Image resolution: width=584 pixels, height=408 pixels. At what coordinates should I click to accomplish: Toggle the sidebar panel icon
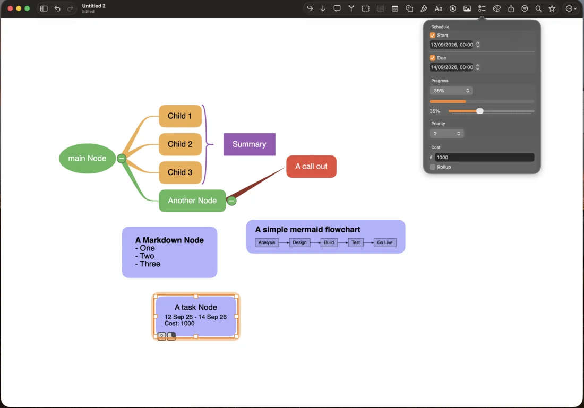coord(44,8)
